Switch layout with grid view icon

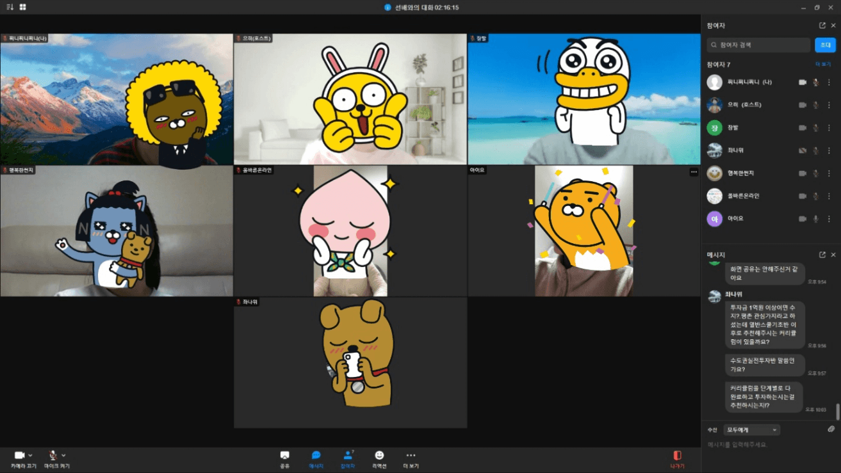[x=23, y=7]
